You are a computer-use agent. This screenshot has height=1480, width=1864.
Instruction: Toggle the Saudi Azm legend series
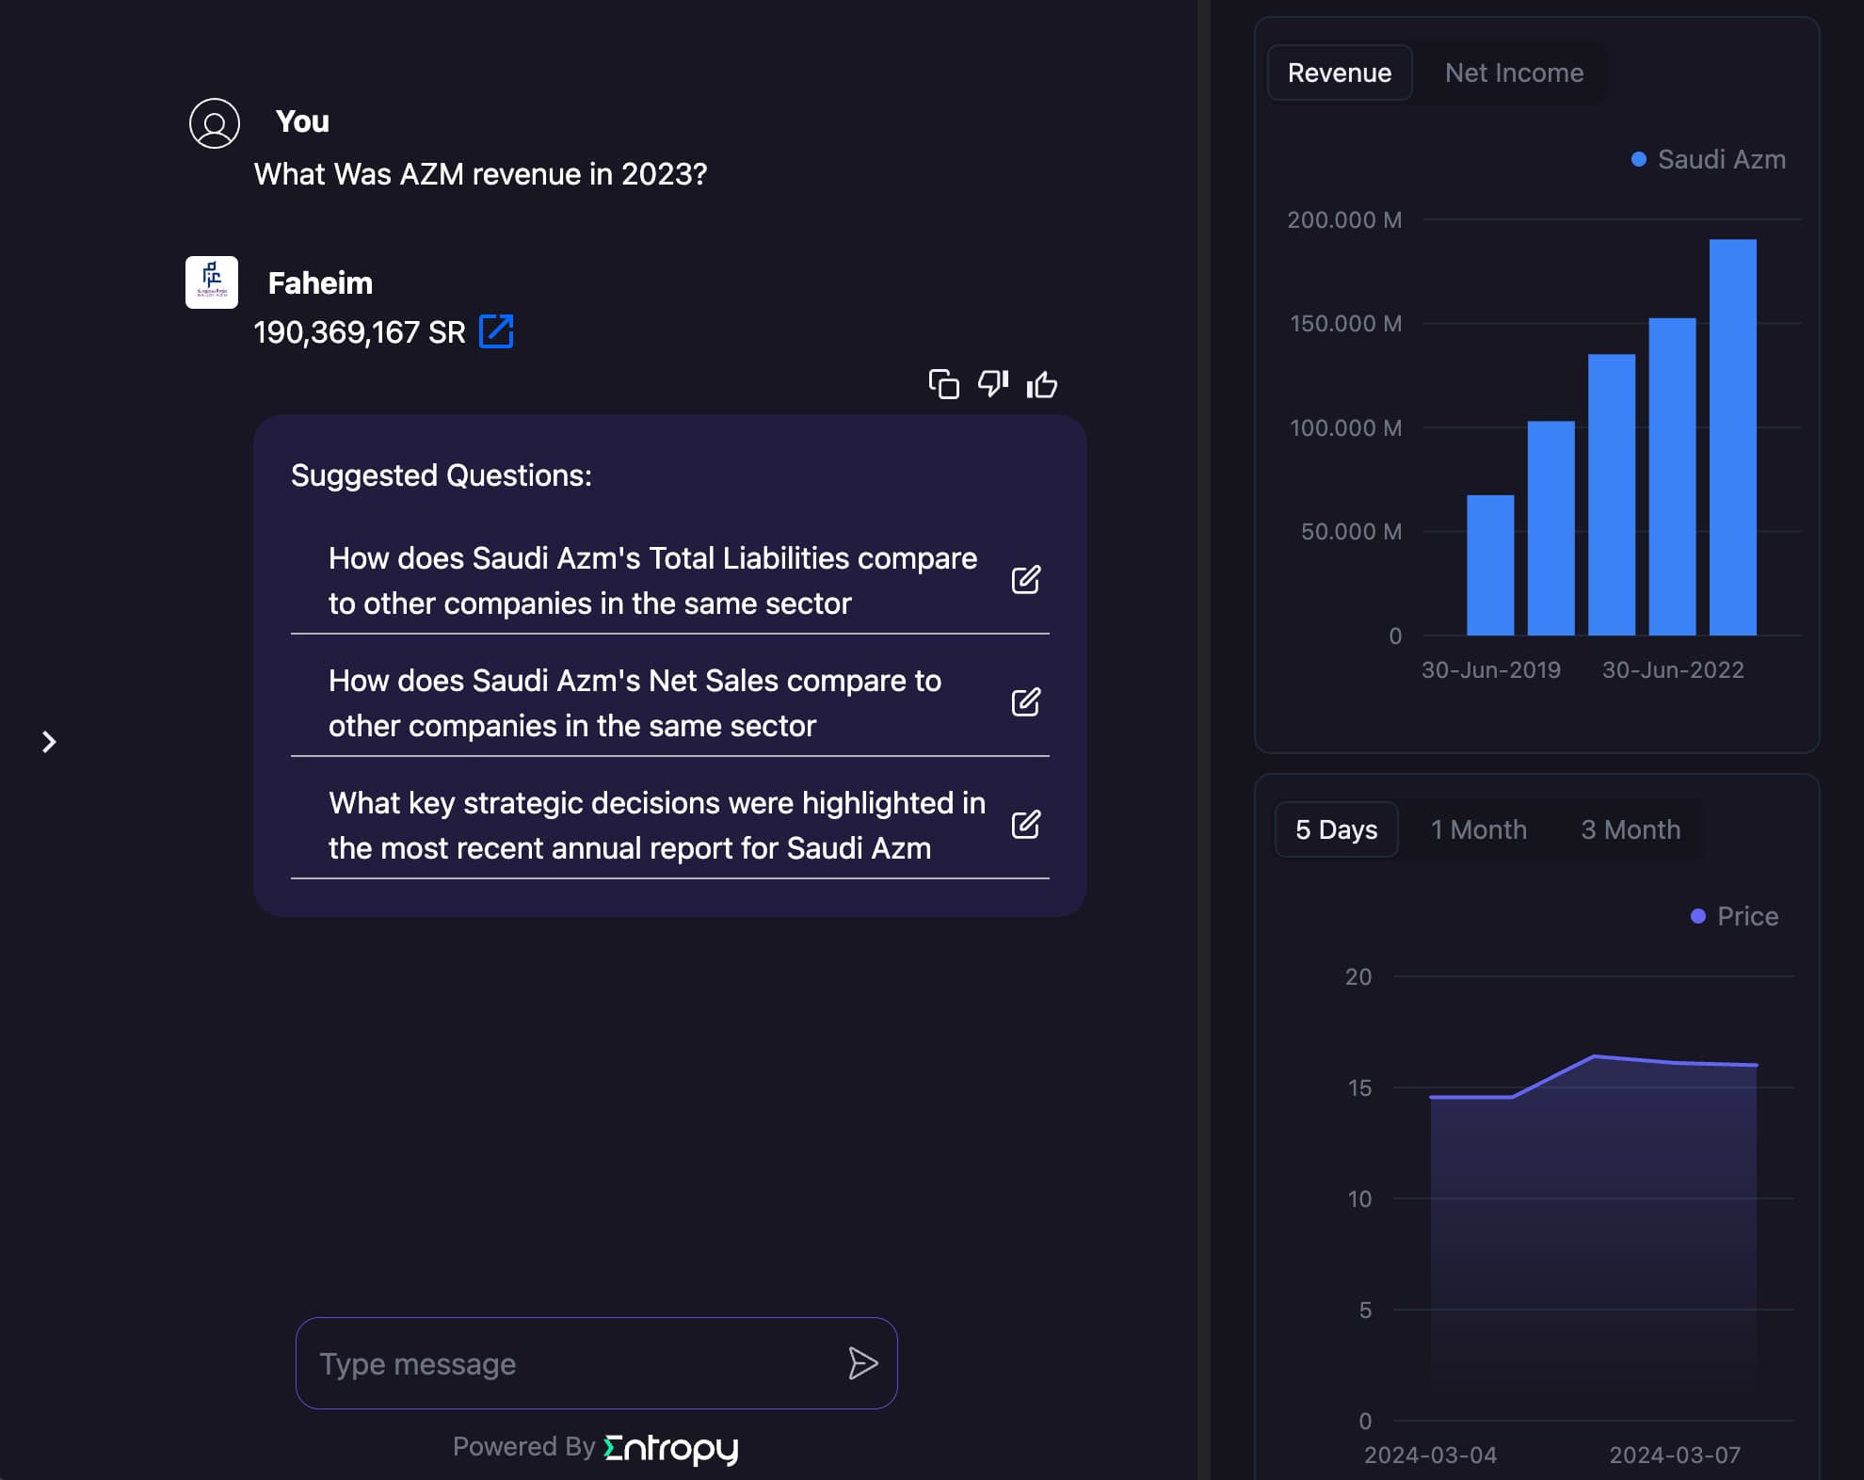click(1709, 159)
